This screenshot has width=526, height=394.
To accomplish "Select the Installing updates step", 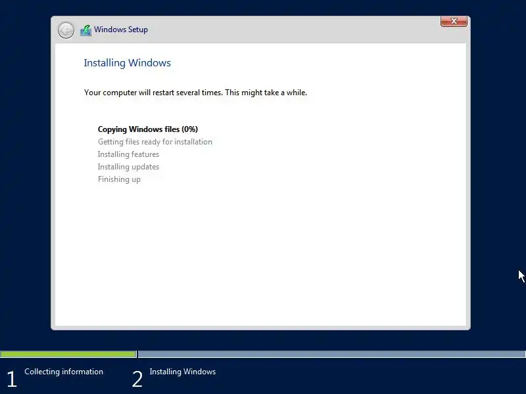I will (128, 167).
